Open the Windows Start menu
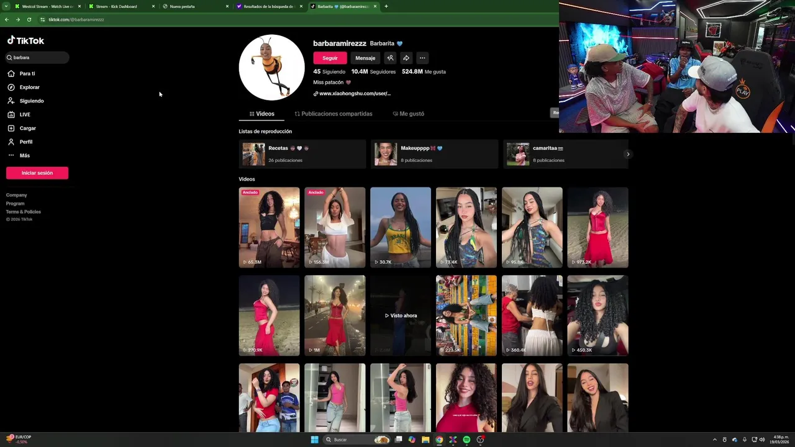 (x=314, y=440)
